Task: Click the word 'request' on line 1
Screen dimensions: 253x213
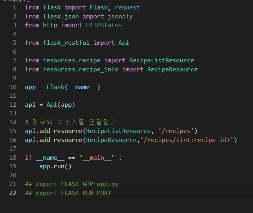Action: click(x=127, y=7)
